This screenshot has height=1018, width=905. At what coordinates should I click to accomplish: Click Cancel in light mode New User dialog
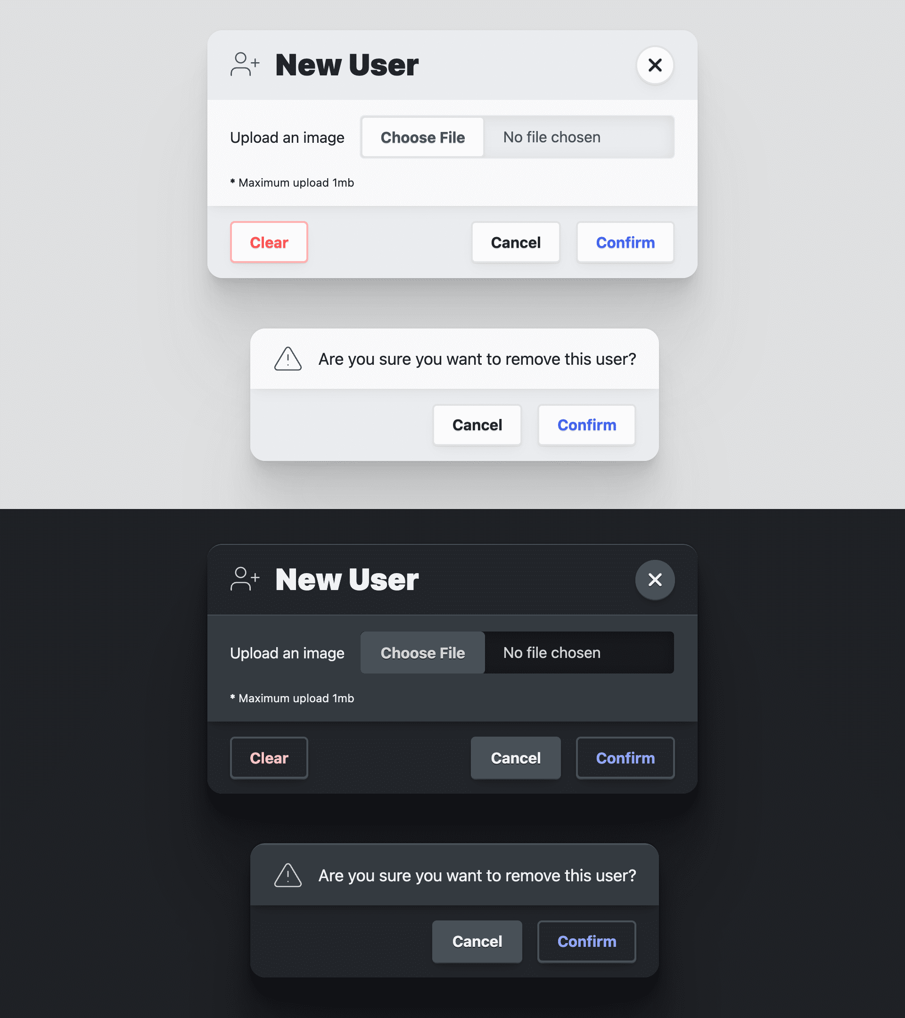point(516,242)
